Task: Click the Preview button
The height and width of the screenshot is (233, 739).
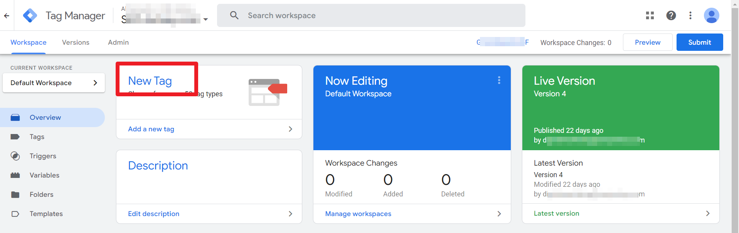Action: coord(647,42)
